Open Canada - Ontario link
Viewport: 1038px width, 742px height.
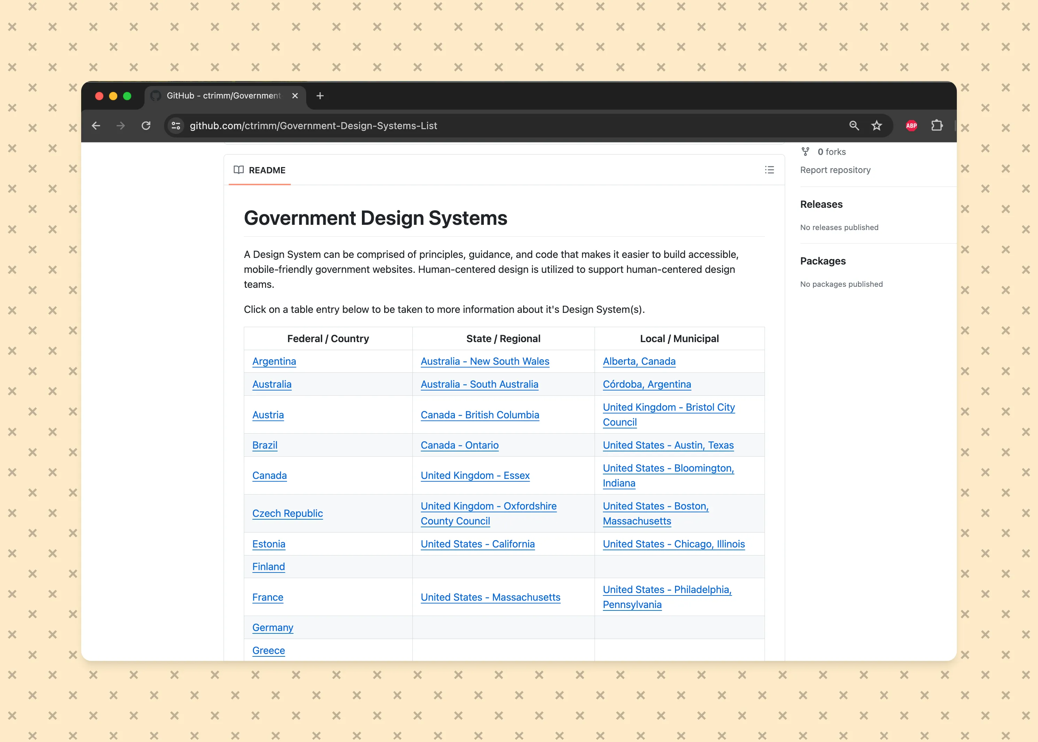[459, 445]
